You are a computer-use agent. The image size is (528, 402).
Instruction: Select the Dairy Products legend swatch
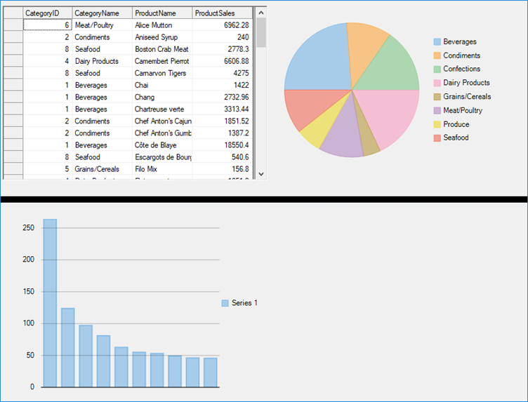pyautogui.click(x=437, y=83)
